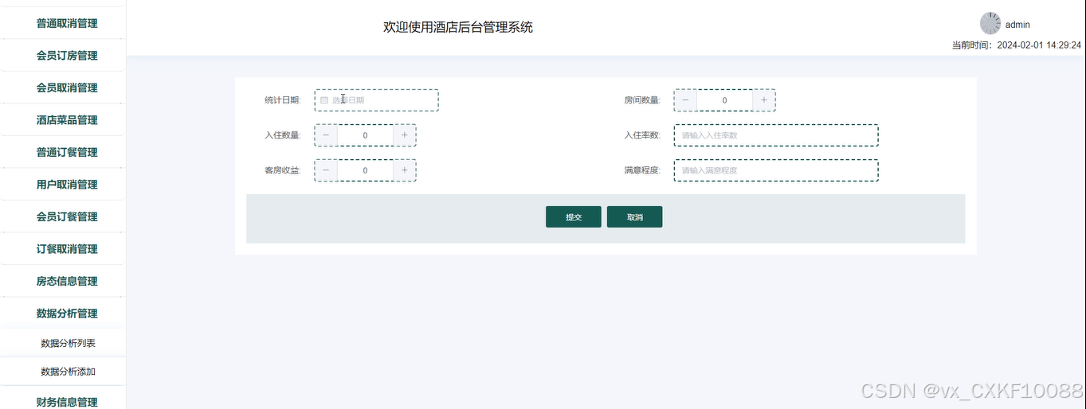The height and width of the screenshot is (409, 1086).
Task: Click the admin avatar icon
Action: 990,23
